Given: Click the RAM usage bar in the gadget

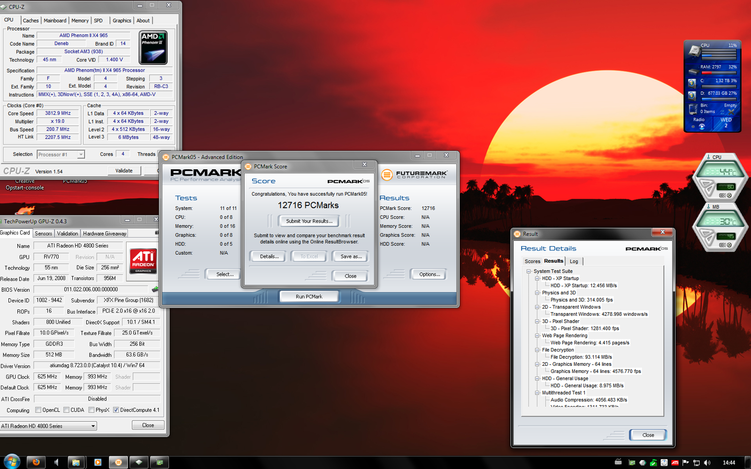Looking at the screenshot, I should point(719,73).
